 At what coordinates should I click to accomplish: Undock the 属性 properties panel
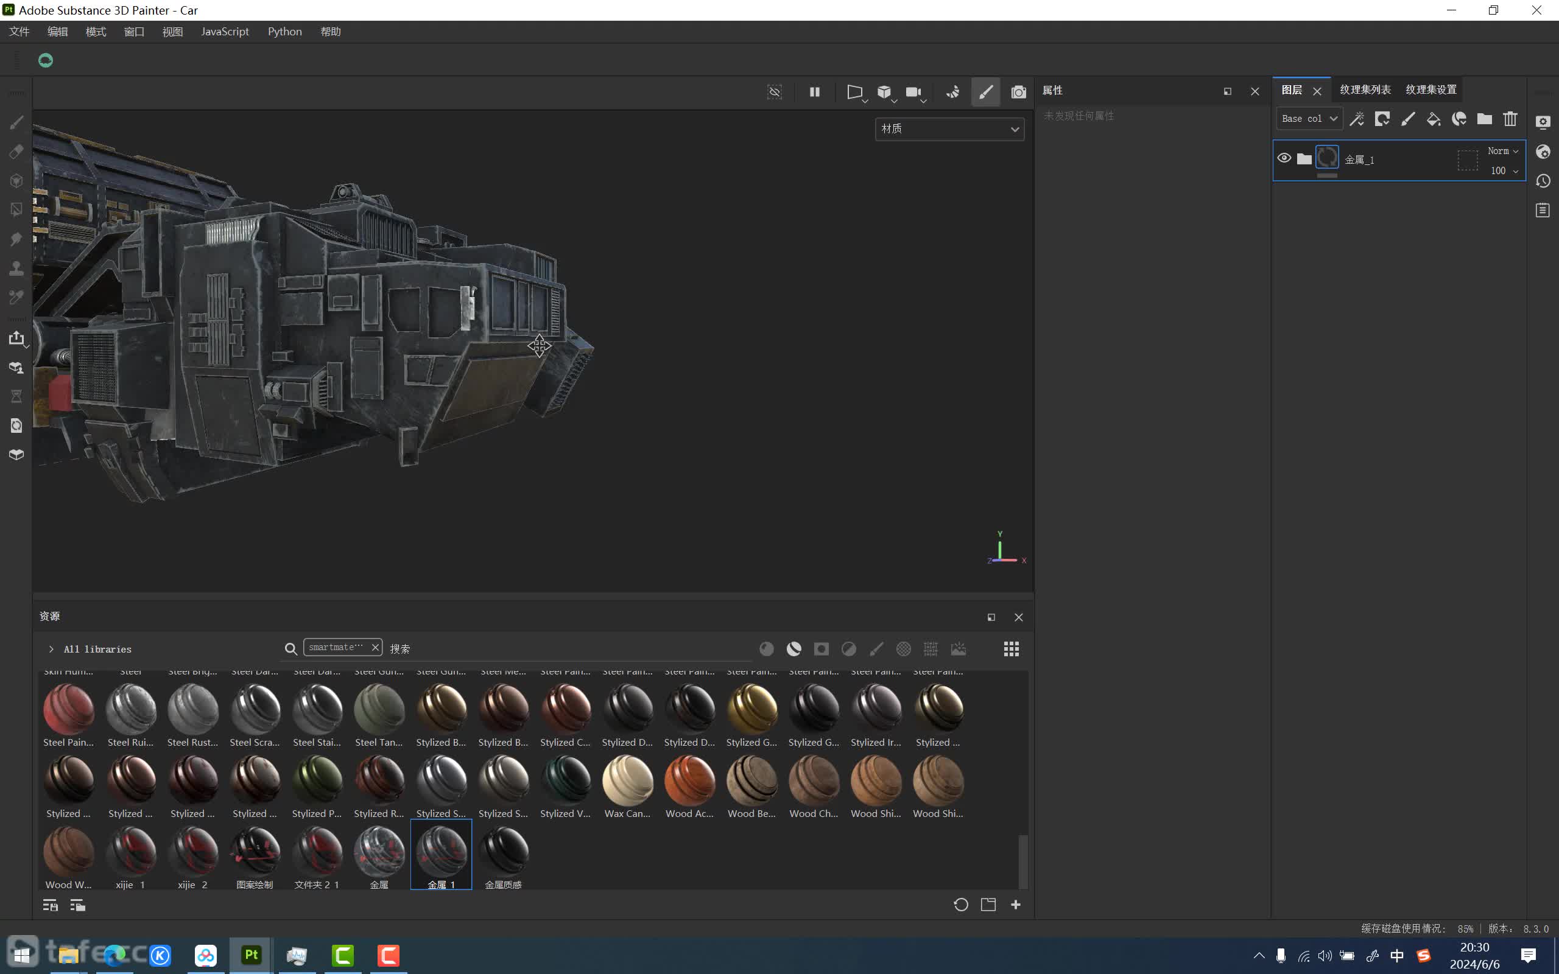[1227, 91]
